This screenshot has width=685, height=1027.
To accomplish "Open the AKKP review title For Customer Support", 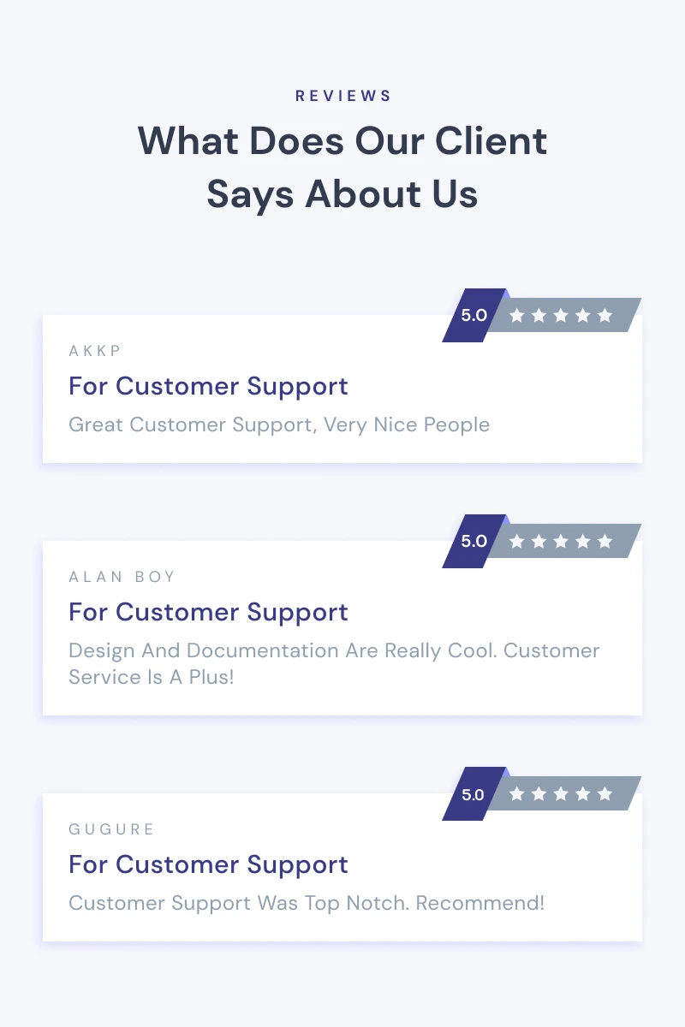I will click(208, 386).
